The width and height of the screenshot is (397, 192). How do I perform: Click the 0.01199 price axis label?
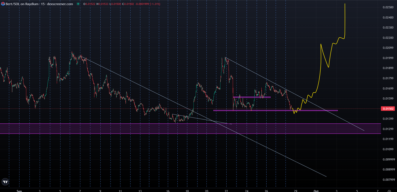388,139
